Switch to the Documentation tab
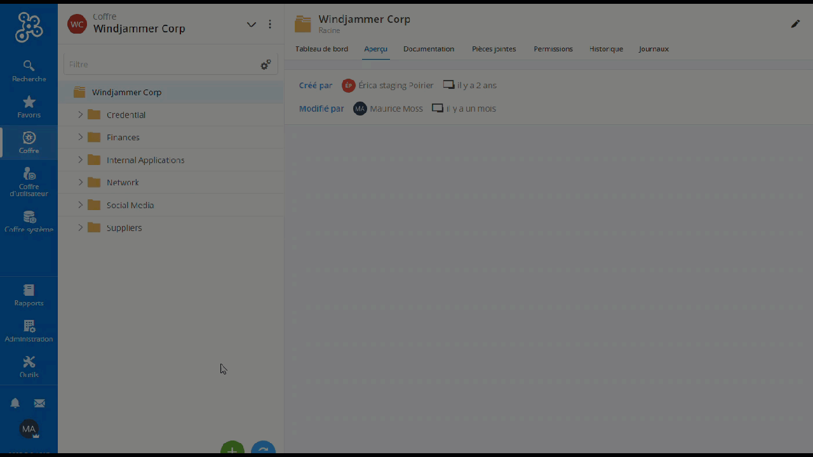Viewport: 813px width, 457px height. coord(428,49)
